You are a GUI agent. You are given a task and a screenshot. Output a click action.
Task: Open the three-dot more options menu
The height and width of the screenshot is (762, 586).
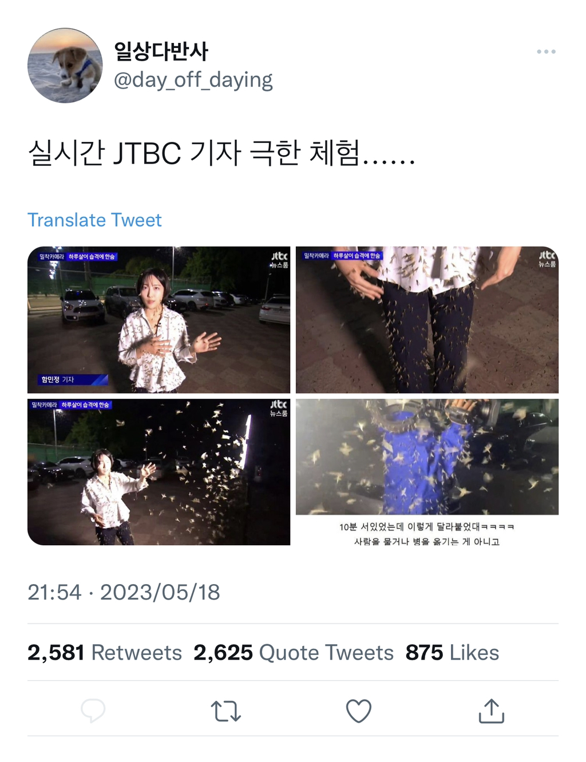(546, 51)
